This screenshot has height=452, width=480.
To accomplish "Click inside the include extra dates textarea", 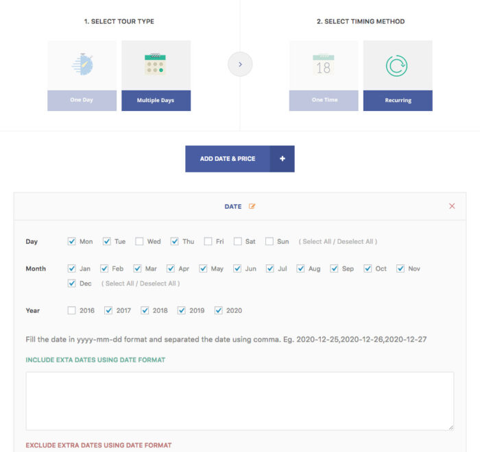I will tap(239, 401).
